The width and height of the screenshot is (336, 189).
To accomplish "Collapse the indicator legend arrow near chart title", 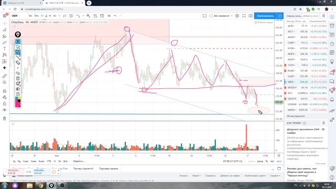I will coord(14,26).
